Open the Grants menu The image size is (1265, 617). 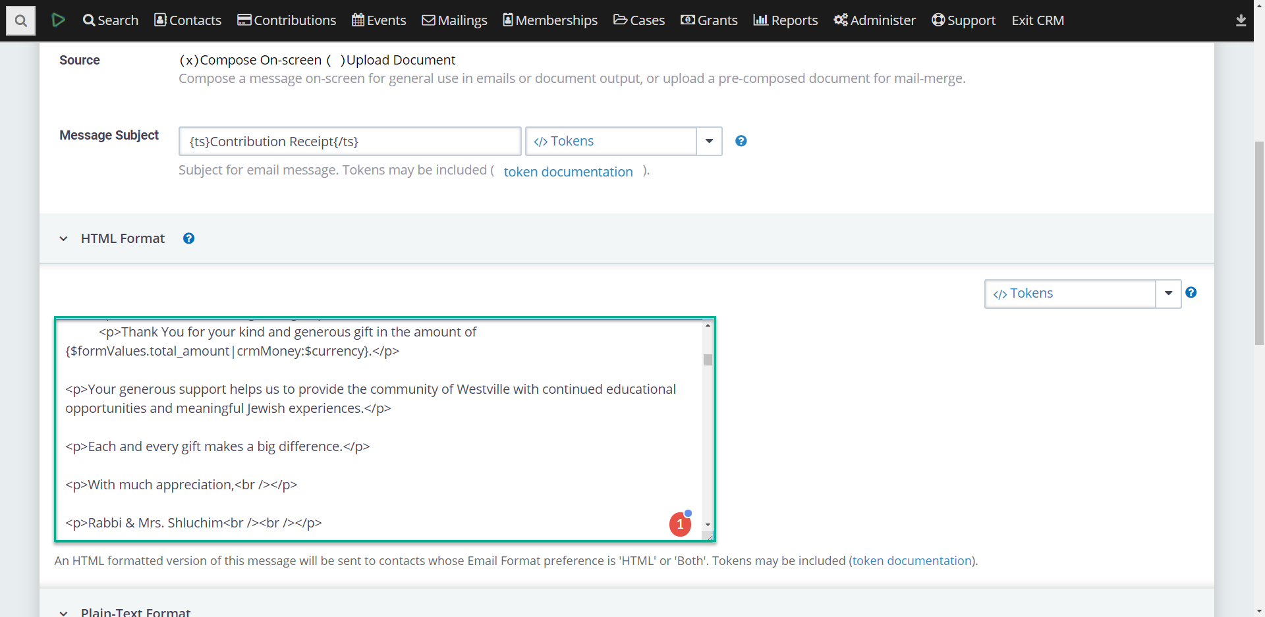pyautogui.click(x=709, y=20)
